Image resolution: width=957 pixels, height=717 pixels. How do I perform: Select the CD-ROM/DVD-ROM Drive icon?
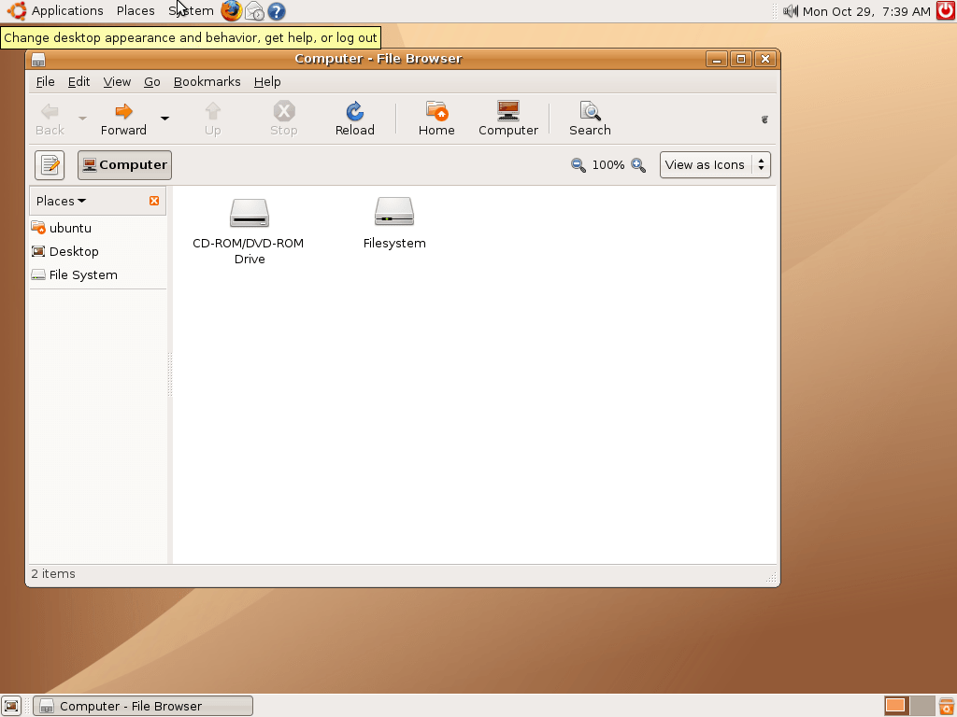(x=249, y=213)
